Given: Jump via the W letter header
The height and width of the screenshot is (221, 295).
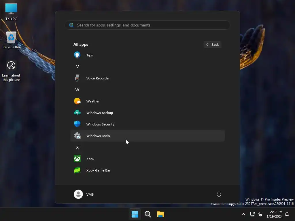Looking at the screenshot, I should pos(77,90).
